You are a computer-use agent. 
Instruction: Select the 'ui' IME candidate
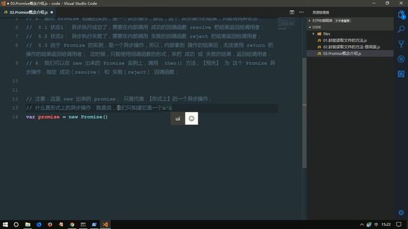178,118
